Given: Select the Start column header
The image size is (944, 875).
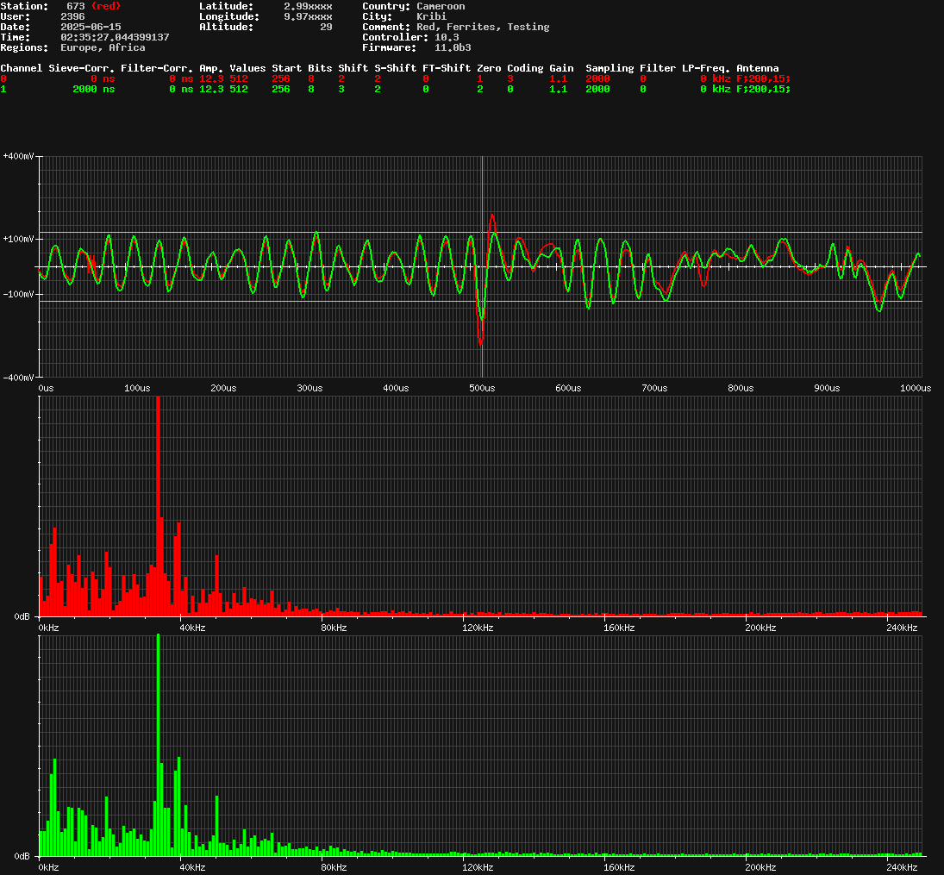Looking at the screenshot, I should (286, 68).
